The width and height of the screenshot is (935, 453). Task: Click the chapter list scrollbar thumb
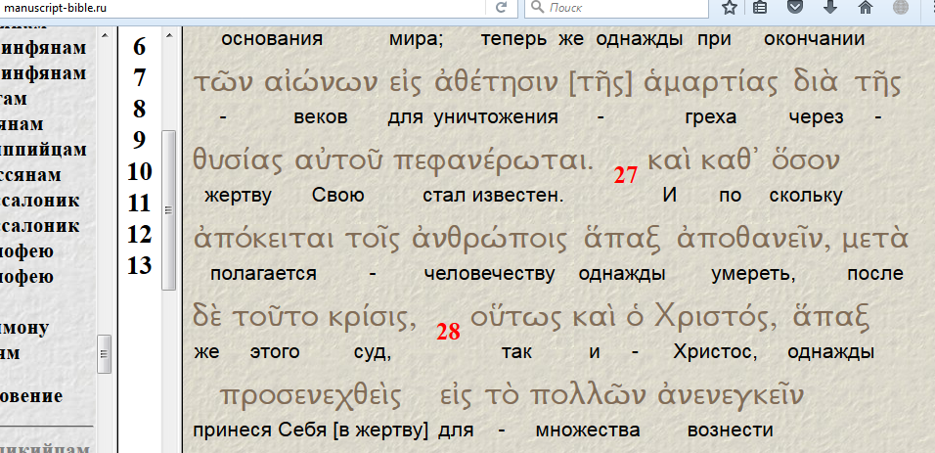(167, 209)
